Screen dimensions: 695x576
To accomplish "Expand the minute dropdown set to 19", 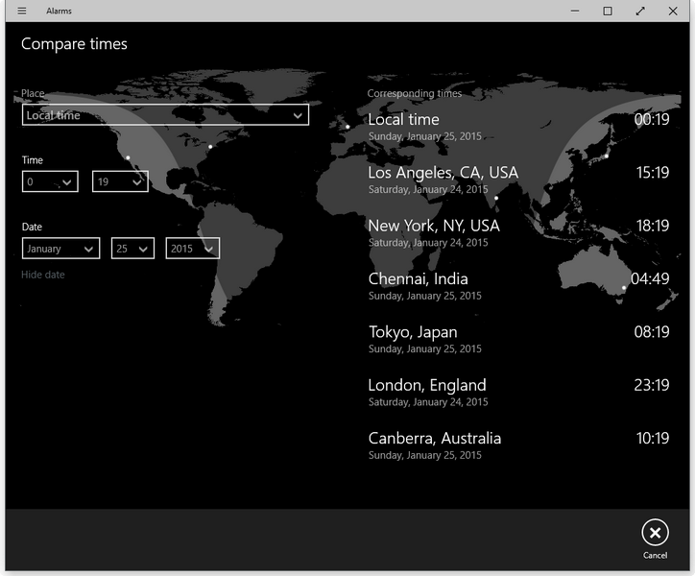I will 120,181.
